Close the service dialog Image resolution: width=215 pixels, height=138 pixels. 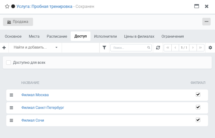(x=206, y=6)
